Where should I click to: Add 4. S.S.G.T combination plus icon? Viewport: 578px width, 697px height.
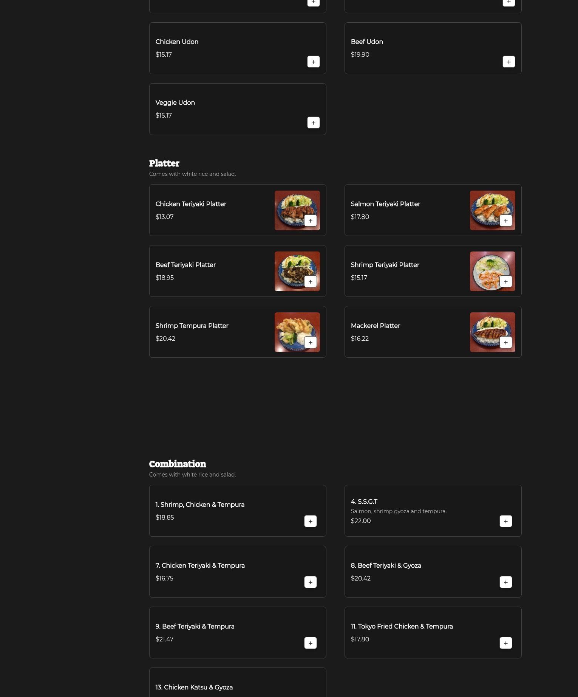coord(506,521)
